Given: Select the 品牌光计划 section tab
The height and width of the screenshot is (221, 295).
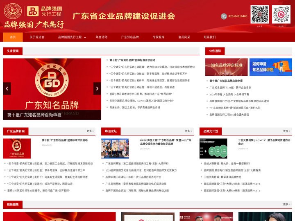Looking at the screenshot, I should pyautogui.click(x=211, y=131).
